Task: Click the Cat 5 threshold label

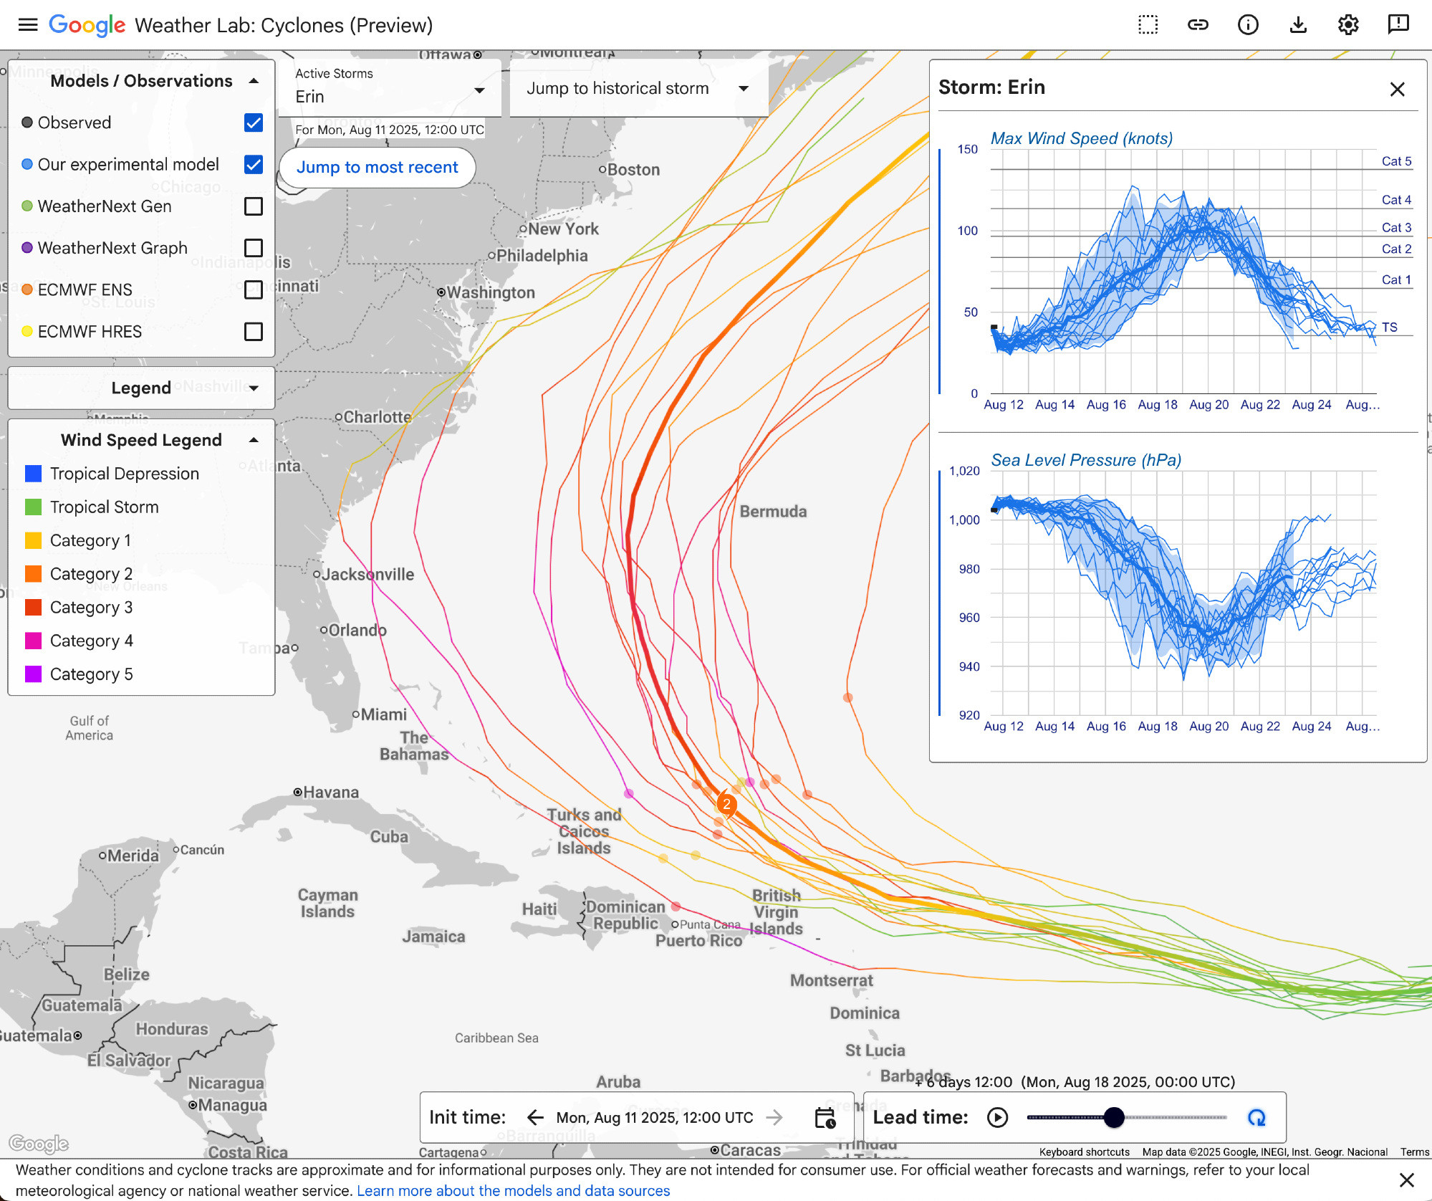Action: pos(1396,161)
